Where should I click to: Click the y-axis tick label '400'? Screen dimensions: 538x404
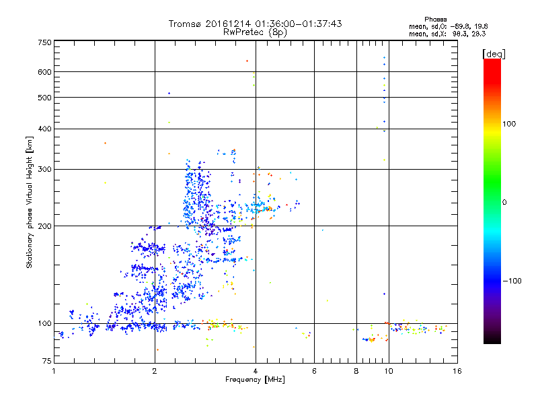click(45, 129)
